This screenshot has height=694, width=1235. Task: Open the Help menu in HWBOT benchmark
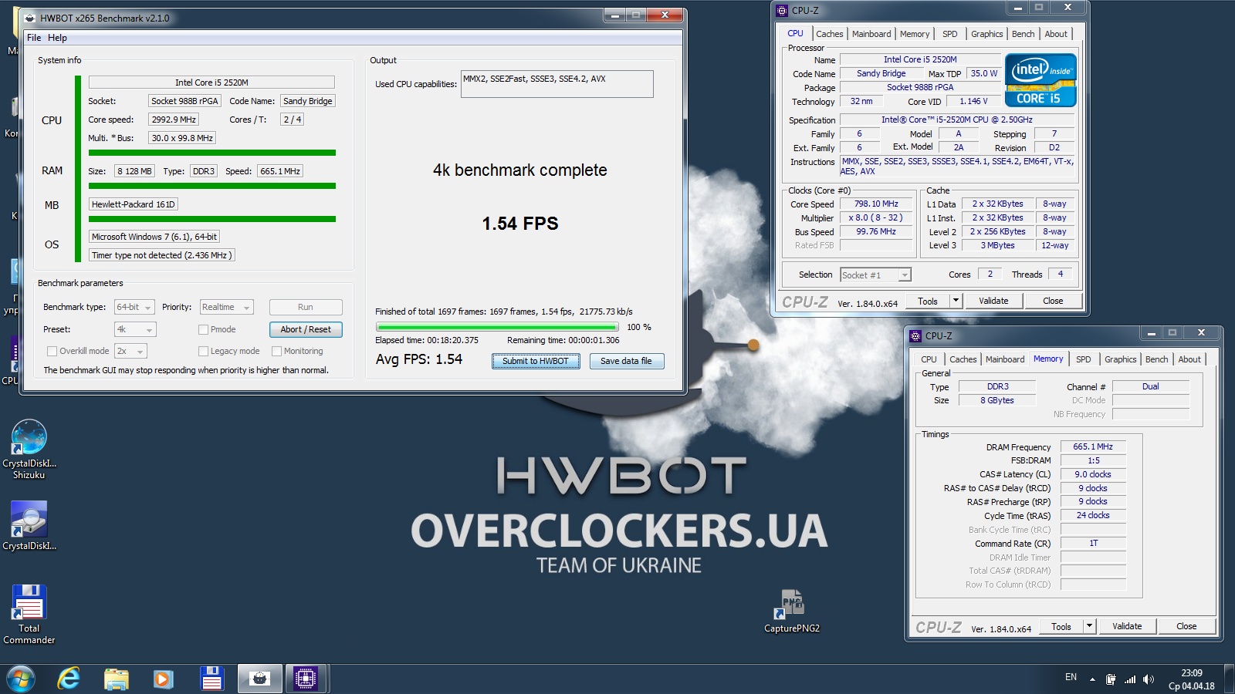tap(57, 37)
